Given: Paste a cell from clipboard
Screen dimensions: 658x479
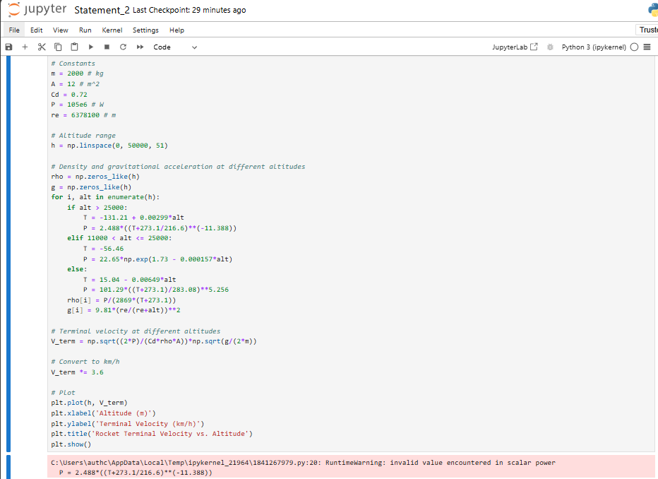Looking at the screenshot, I should pyautogui.click(x=74, y=47).
